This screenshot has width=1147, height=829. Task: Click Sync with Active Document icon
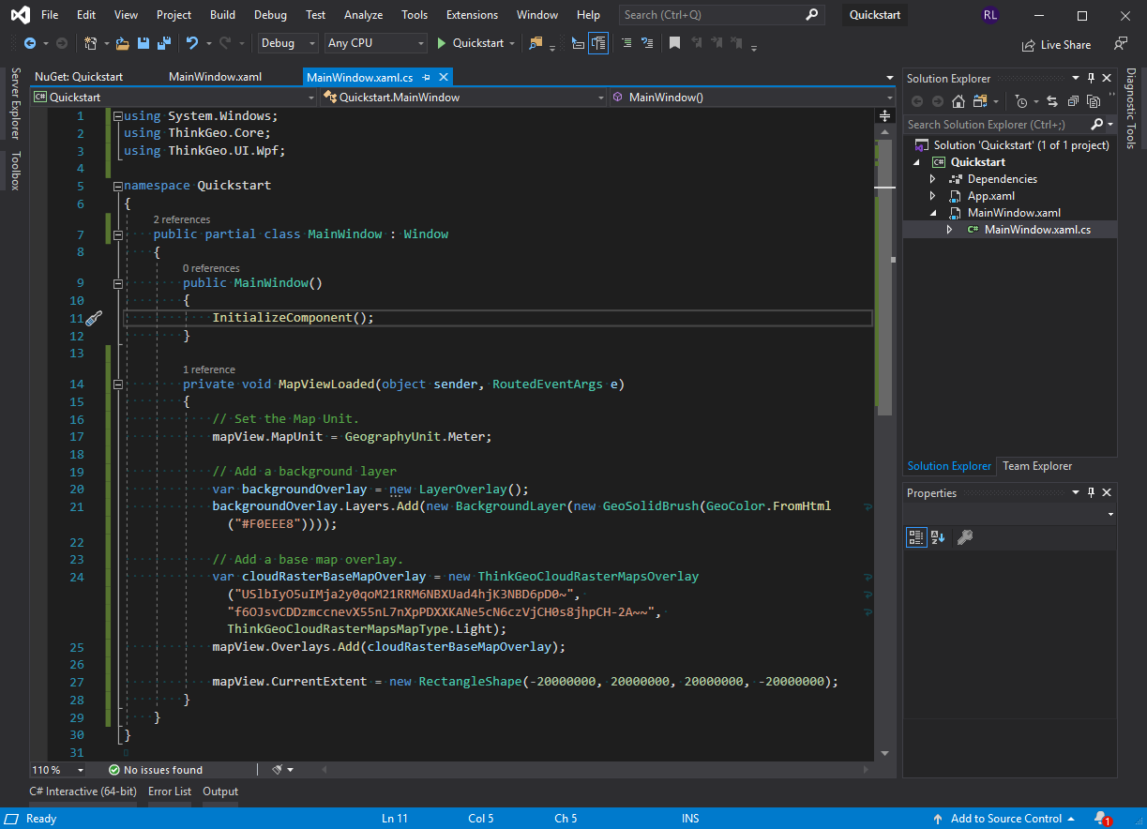[1051, 101]
